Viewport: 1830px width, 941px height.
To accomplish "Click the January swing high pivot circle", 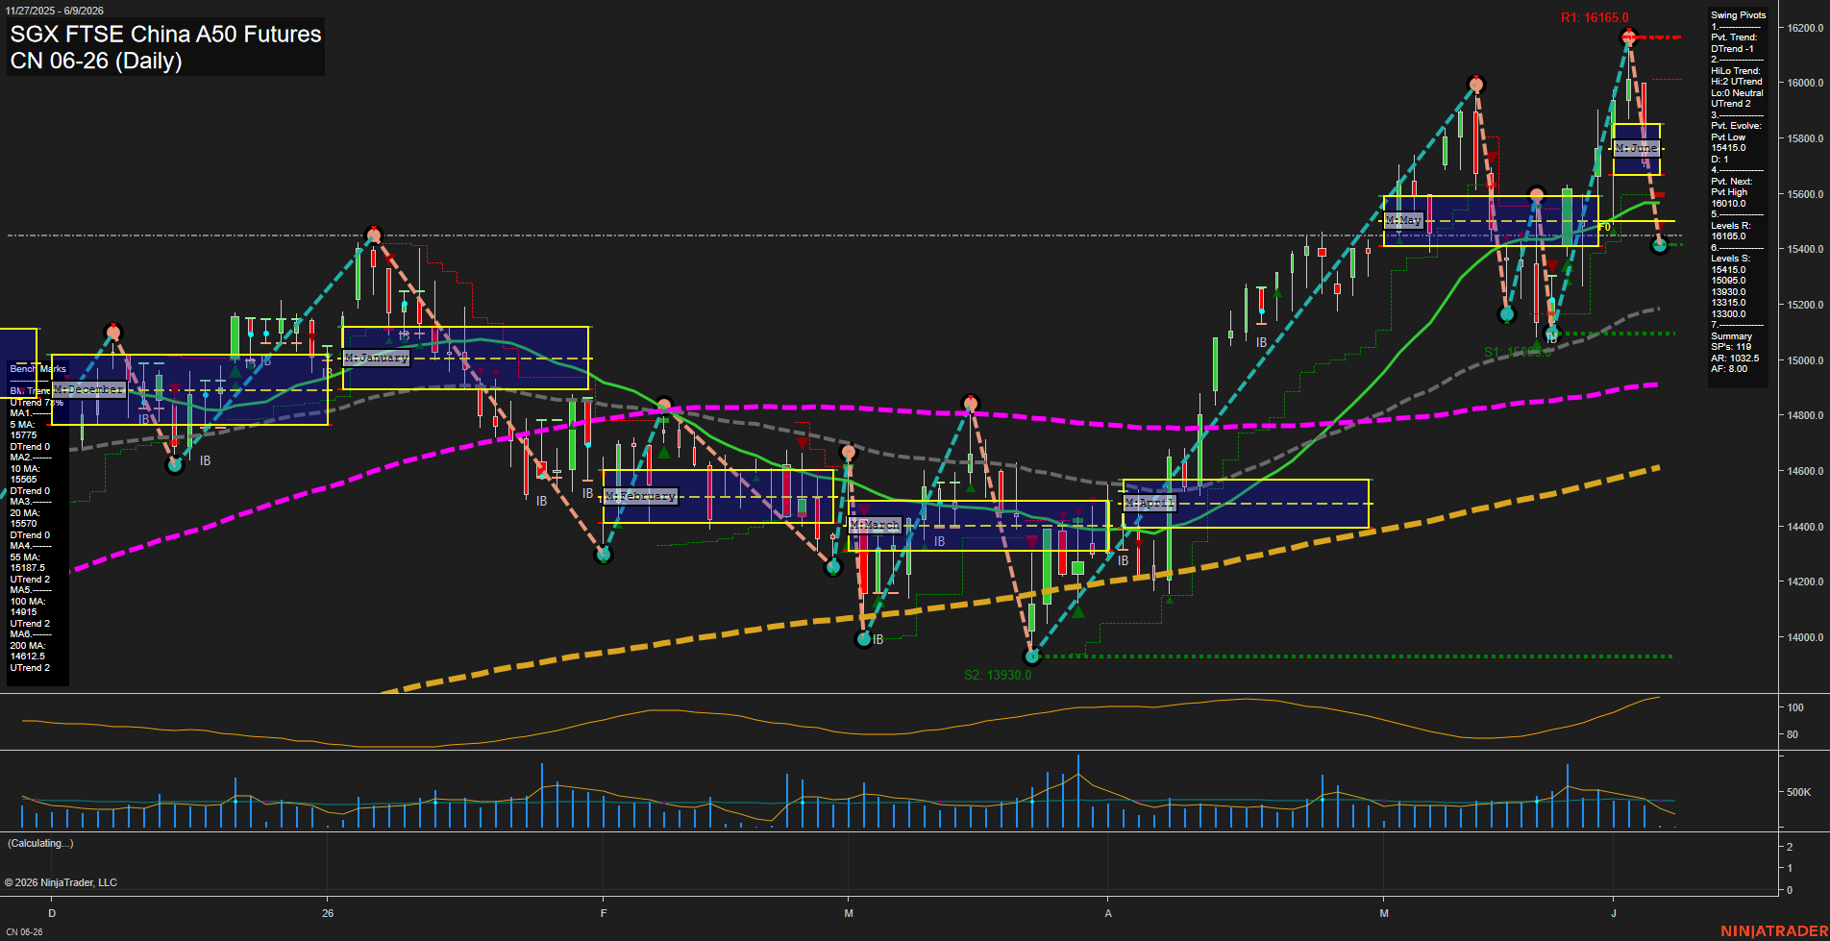I will coord(374,235).
